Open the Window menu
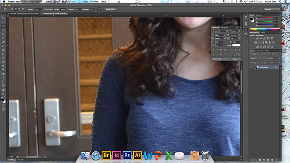 94,2
